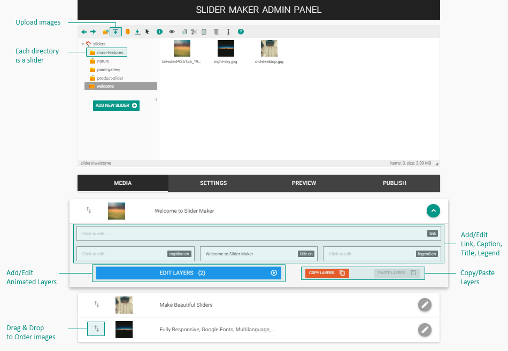Click the resize grip of file manager

(437, 164)
